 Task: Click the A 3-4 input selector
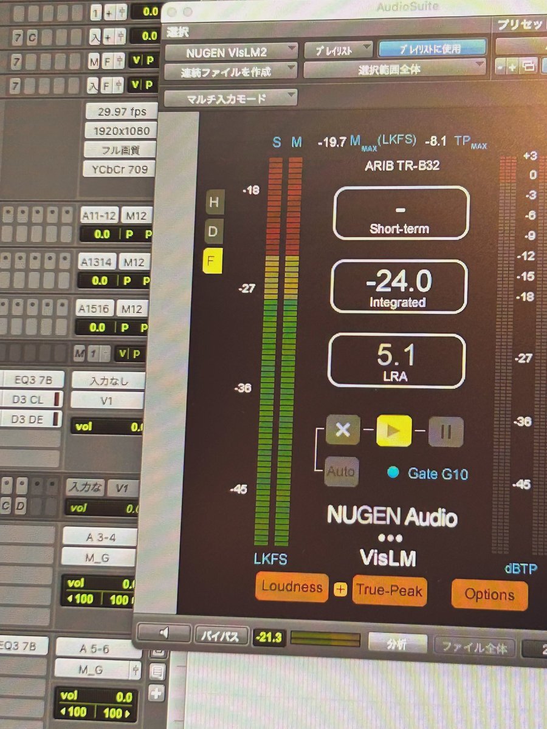99,536
